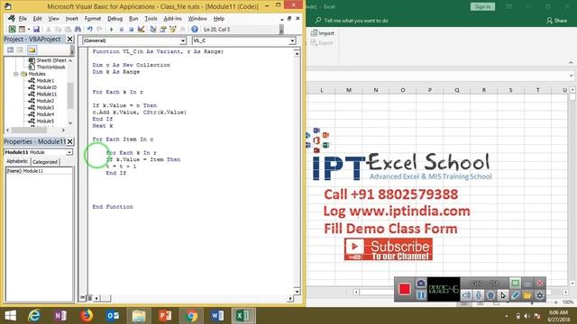Open recorder drawing pen tool
Viewport: 577px width, 324px height.
coord(515,295)
